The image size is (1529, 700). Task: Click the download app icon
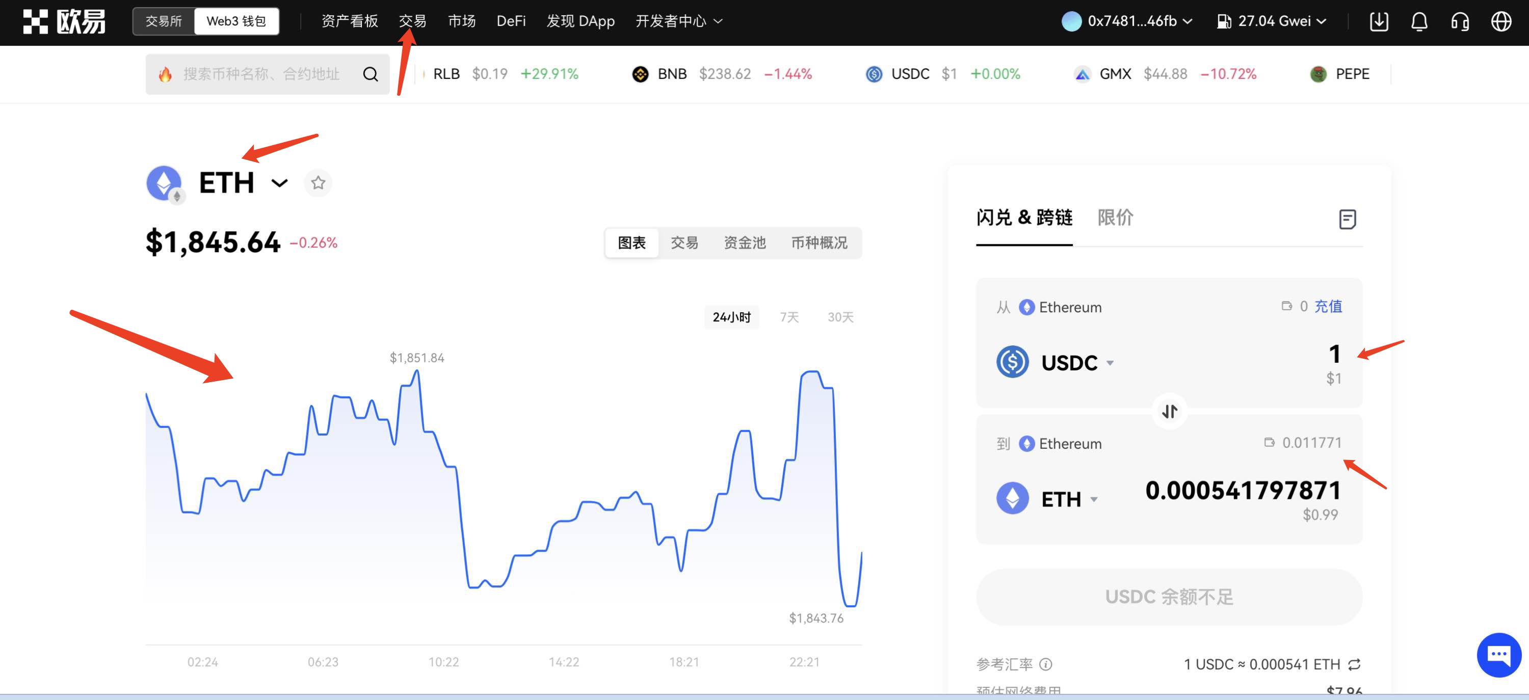coord(1378,21)
